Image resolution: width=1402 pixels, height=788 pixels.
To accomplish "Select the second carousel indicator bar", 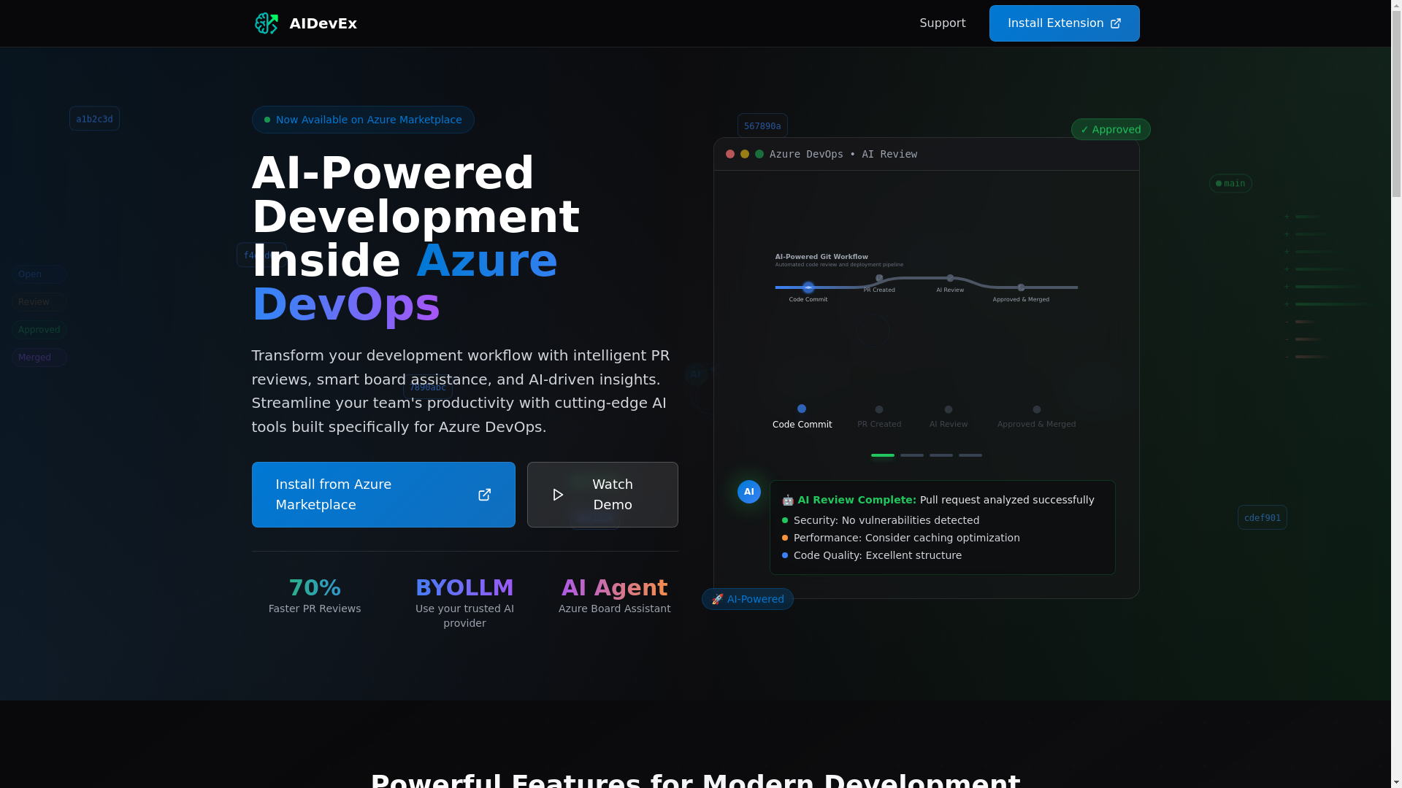I will point(911,455).
